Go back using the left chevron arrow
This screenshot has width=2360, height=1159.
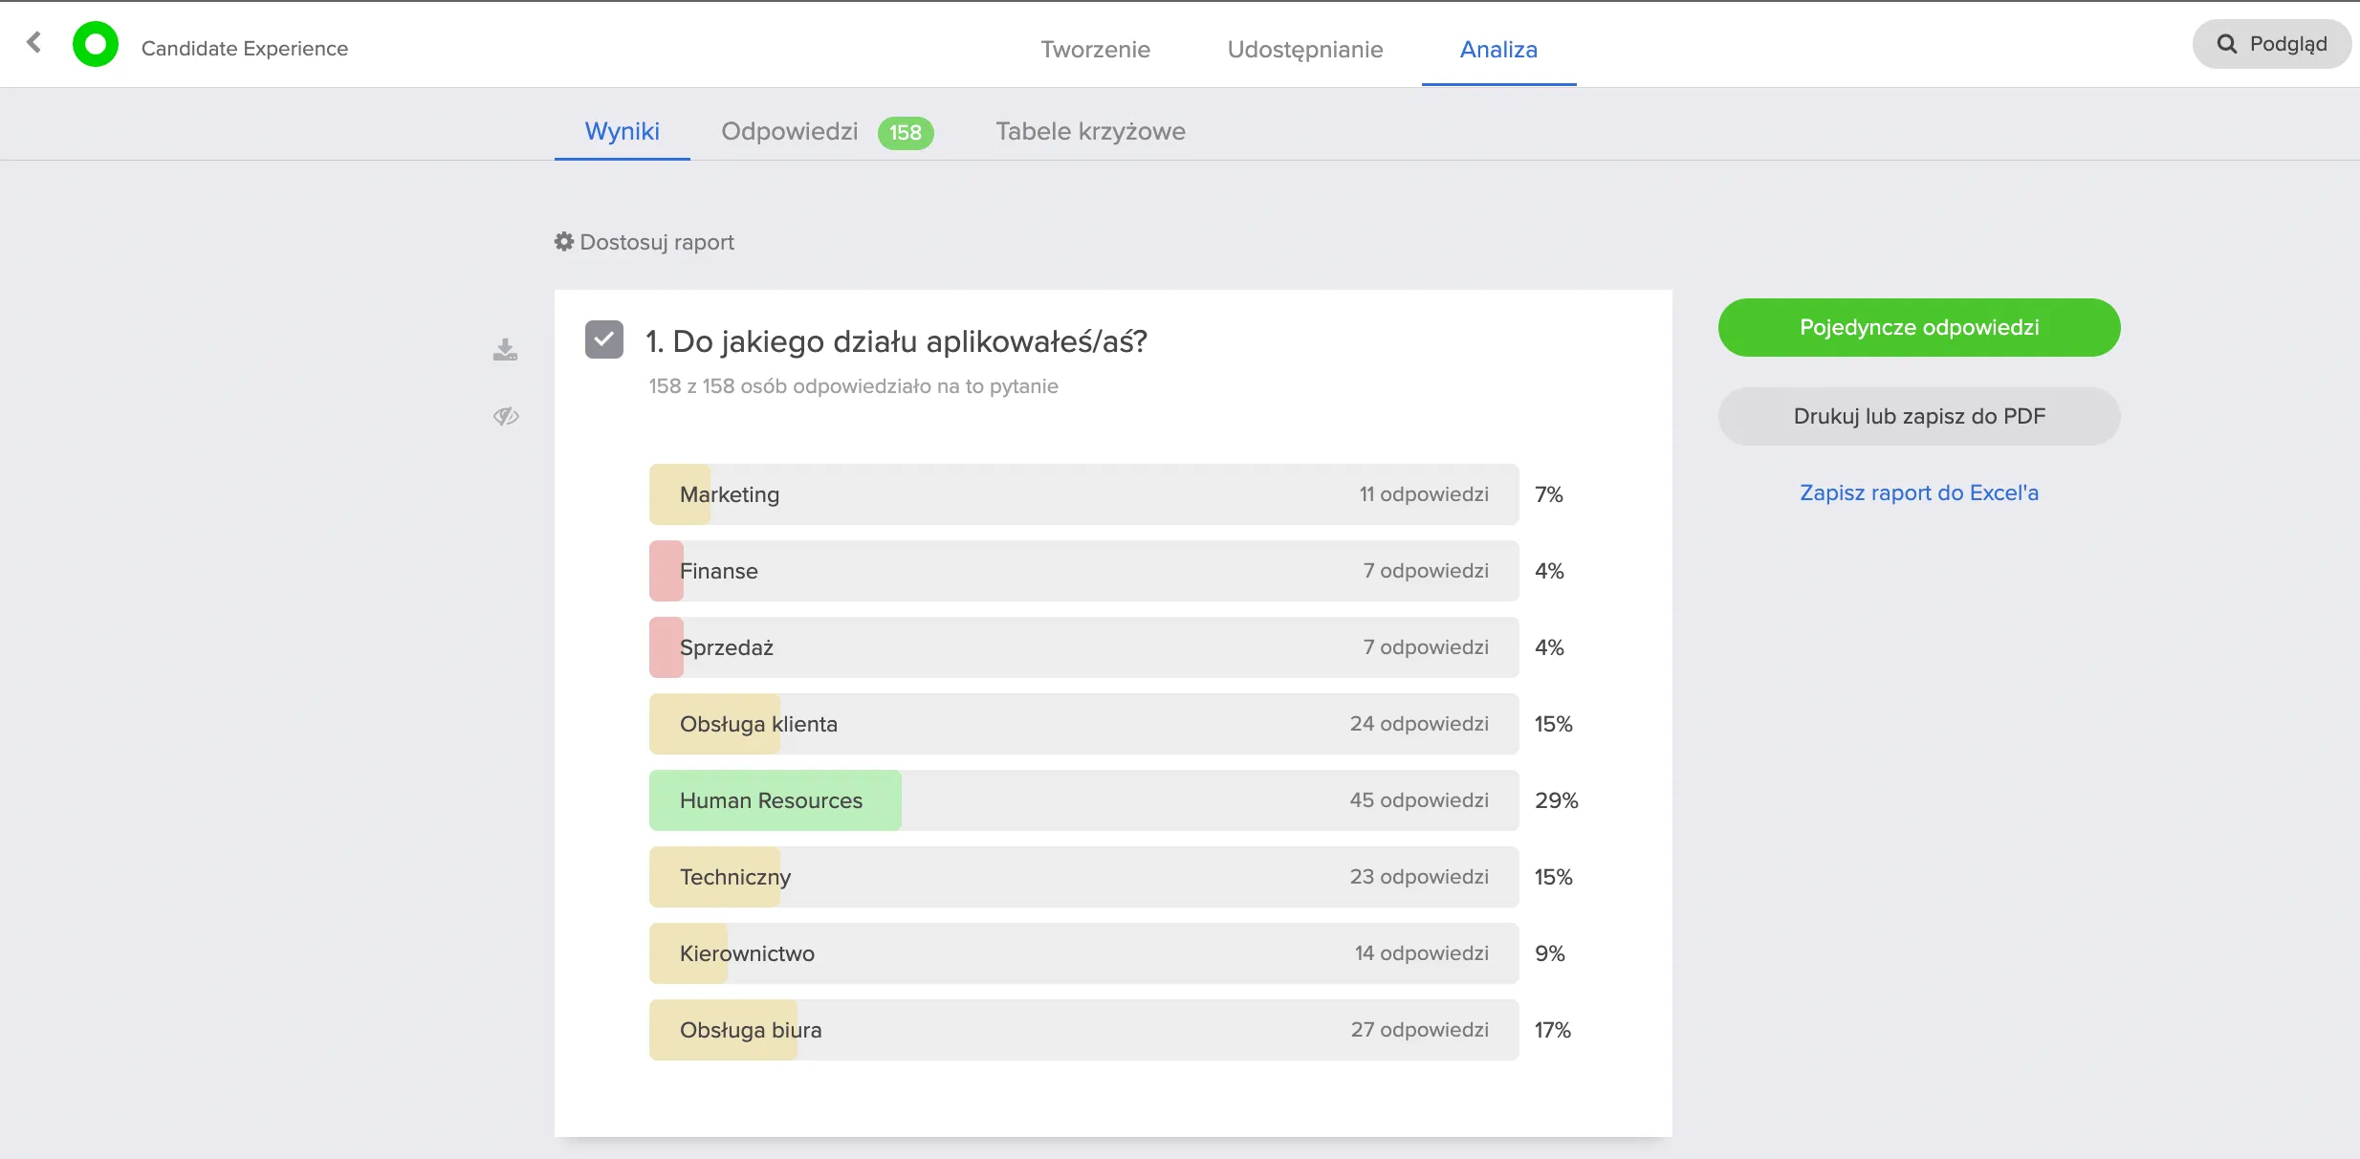coord(34,42)
